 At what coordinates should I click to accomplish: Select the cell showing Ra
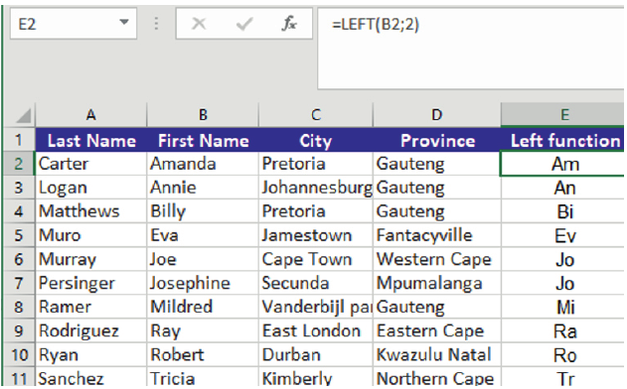click(x=562, y=331)
